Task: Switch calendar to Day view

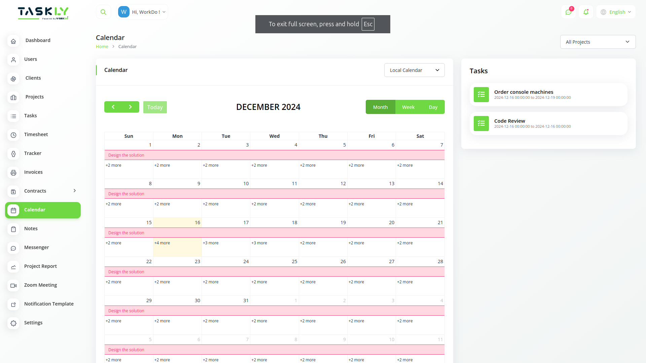Action: click(x=433, y=107)
